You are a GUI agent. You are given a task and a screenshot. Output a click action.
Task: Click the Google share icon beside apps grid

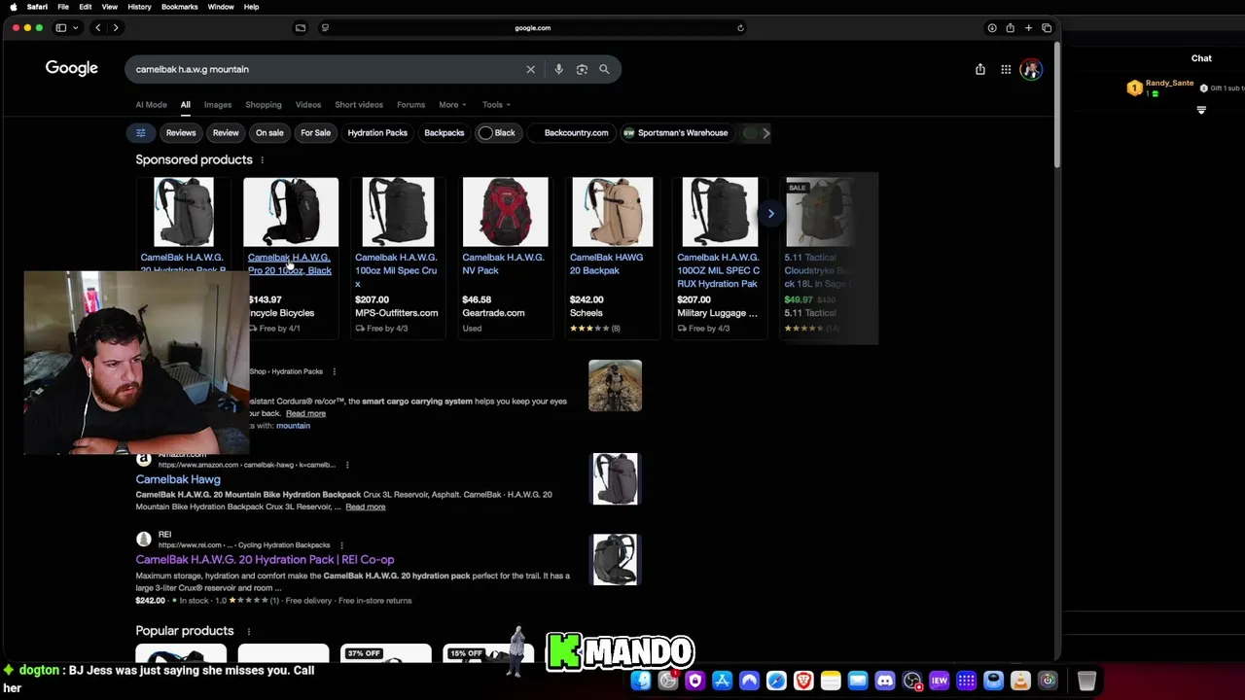tap(980, 69)
